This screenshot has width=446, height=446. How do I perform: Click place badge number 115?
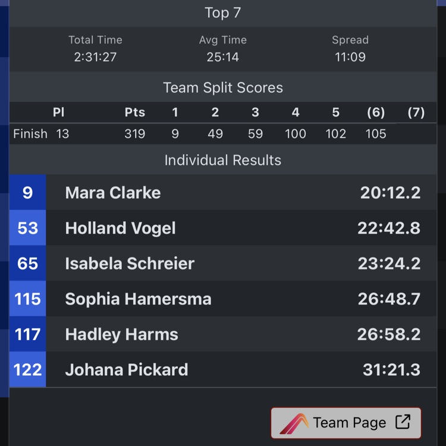(28, 299)
